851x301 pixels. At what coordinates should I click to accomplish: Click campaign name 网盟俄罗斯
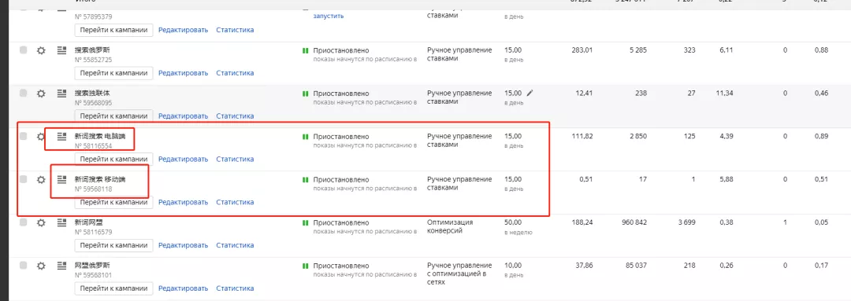(x=92, y=266)
